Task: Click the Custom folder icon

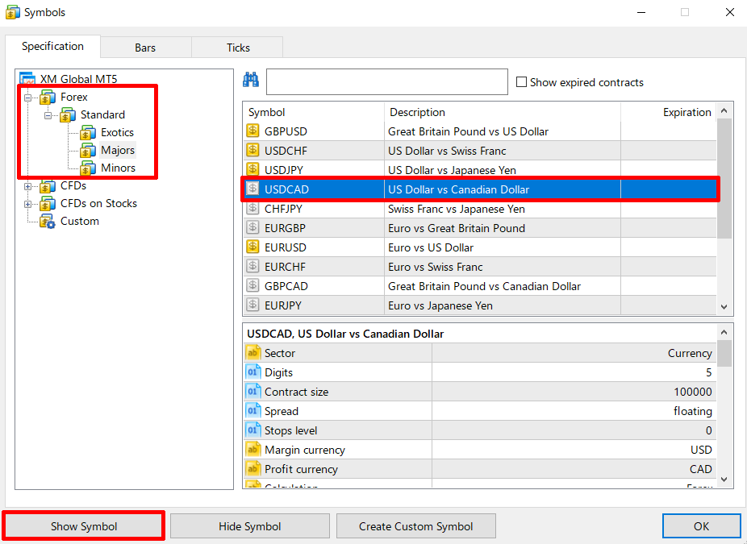Action: [48, 222]
